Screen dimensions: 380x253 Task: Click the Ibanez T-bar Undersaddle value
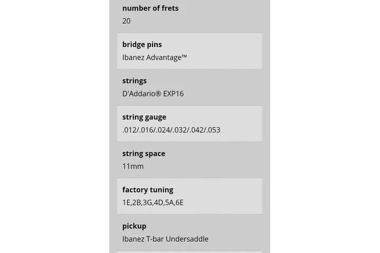click(165, 239)
